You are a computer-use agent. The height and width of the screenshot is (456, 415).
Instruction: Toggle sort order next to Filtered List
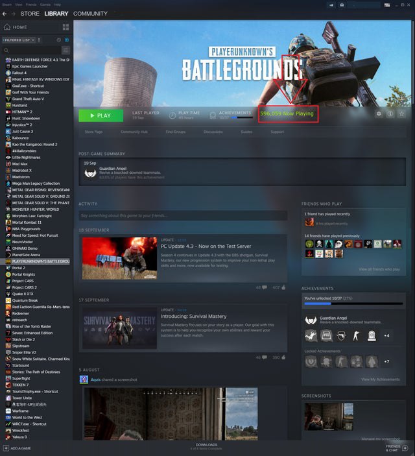40,40
